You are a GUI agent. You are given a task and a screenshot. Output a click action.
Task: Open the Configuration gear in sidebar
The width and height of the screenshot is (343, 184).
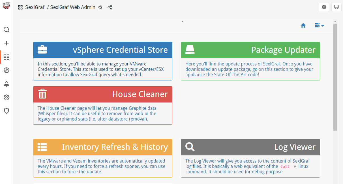[7, 97]
